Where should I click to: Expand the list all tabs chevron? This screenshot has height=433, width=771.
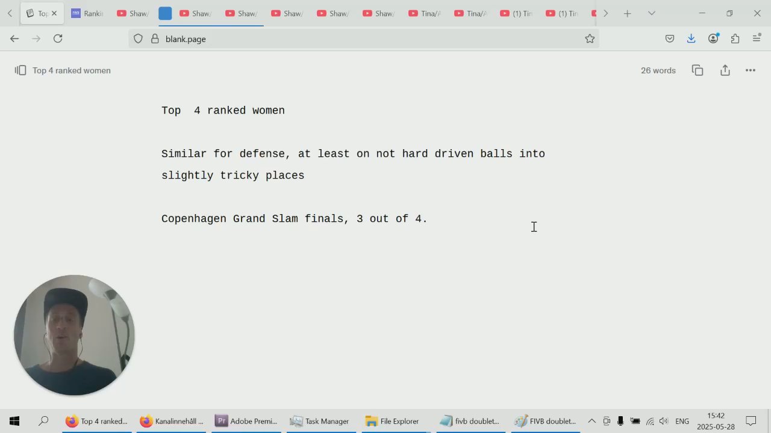pyautogui.click(x=651, y=13)
